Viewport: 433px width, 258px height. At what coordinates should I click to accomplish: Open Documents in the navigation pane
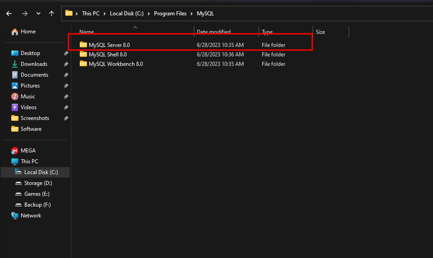(x=35, y=75)
